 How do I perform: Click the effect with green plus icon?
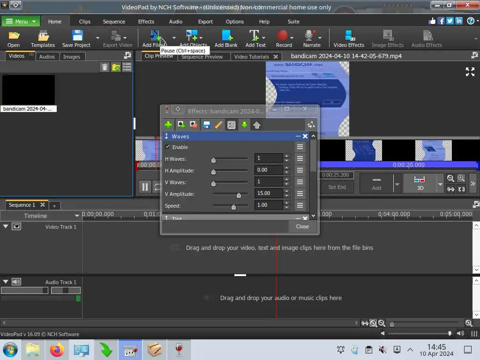point(181,125)
